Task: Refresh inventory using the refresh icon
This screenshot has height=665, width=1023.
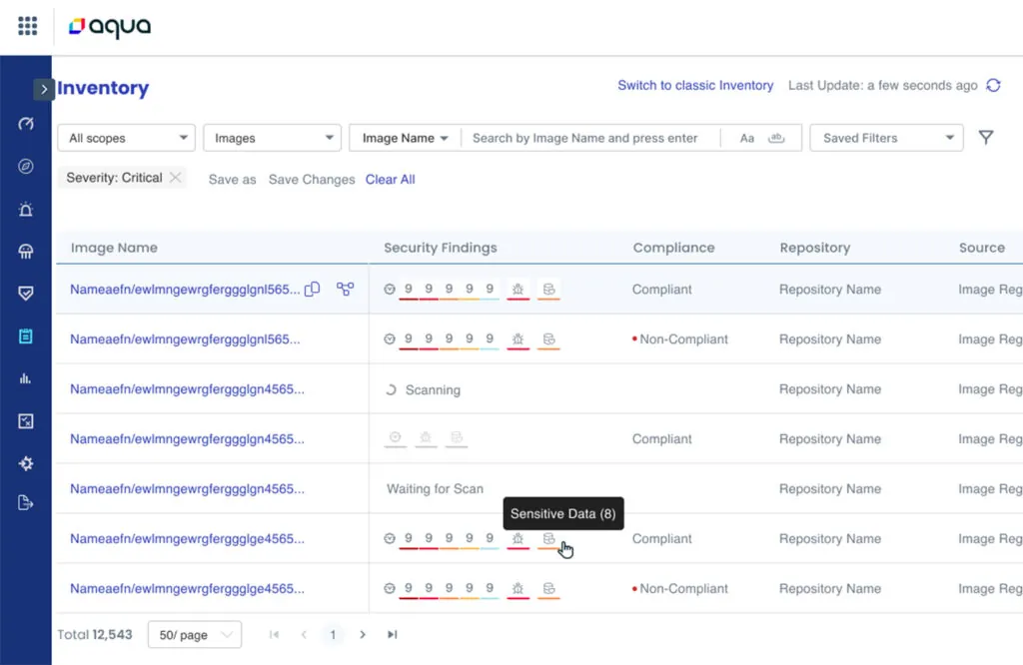Action: 993,86
